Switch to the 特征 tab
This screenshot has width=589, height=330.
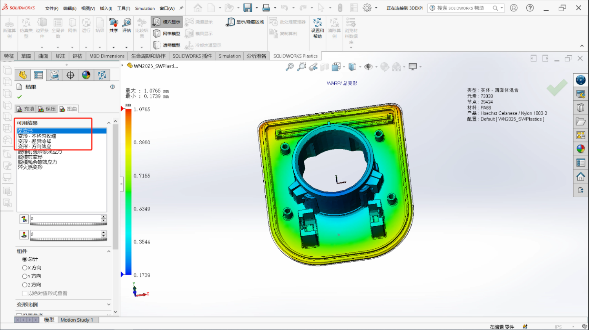9,56
